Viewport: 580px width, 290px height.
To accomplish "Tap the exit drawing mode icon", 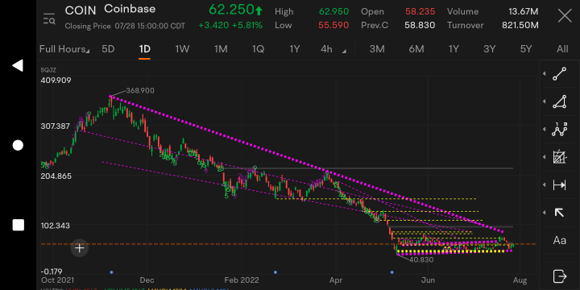I will point(559,276).
